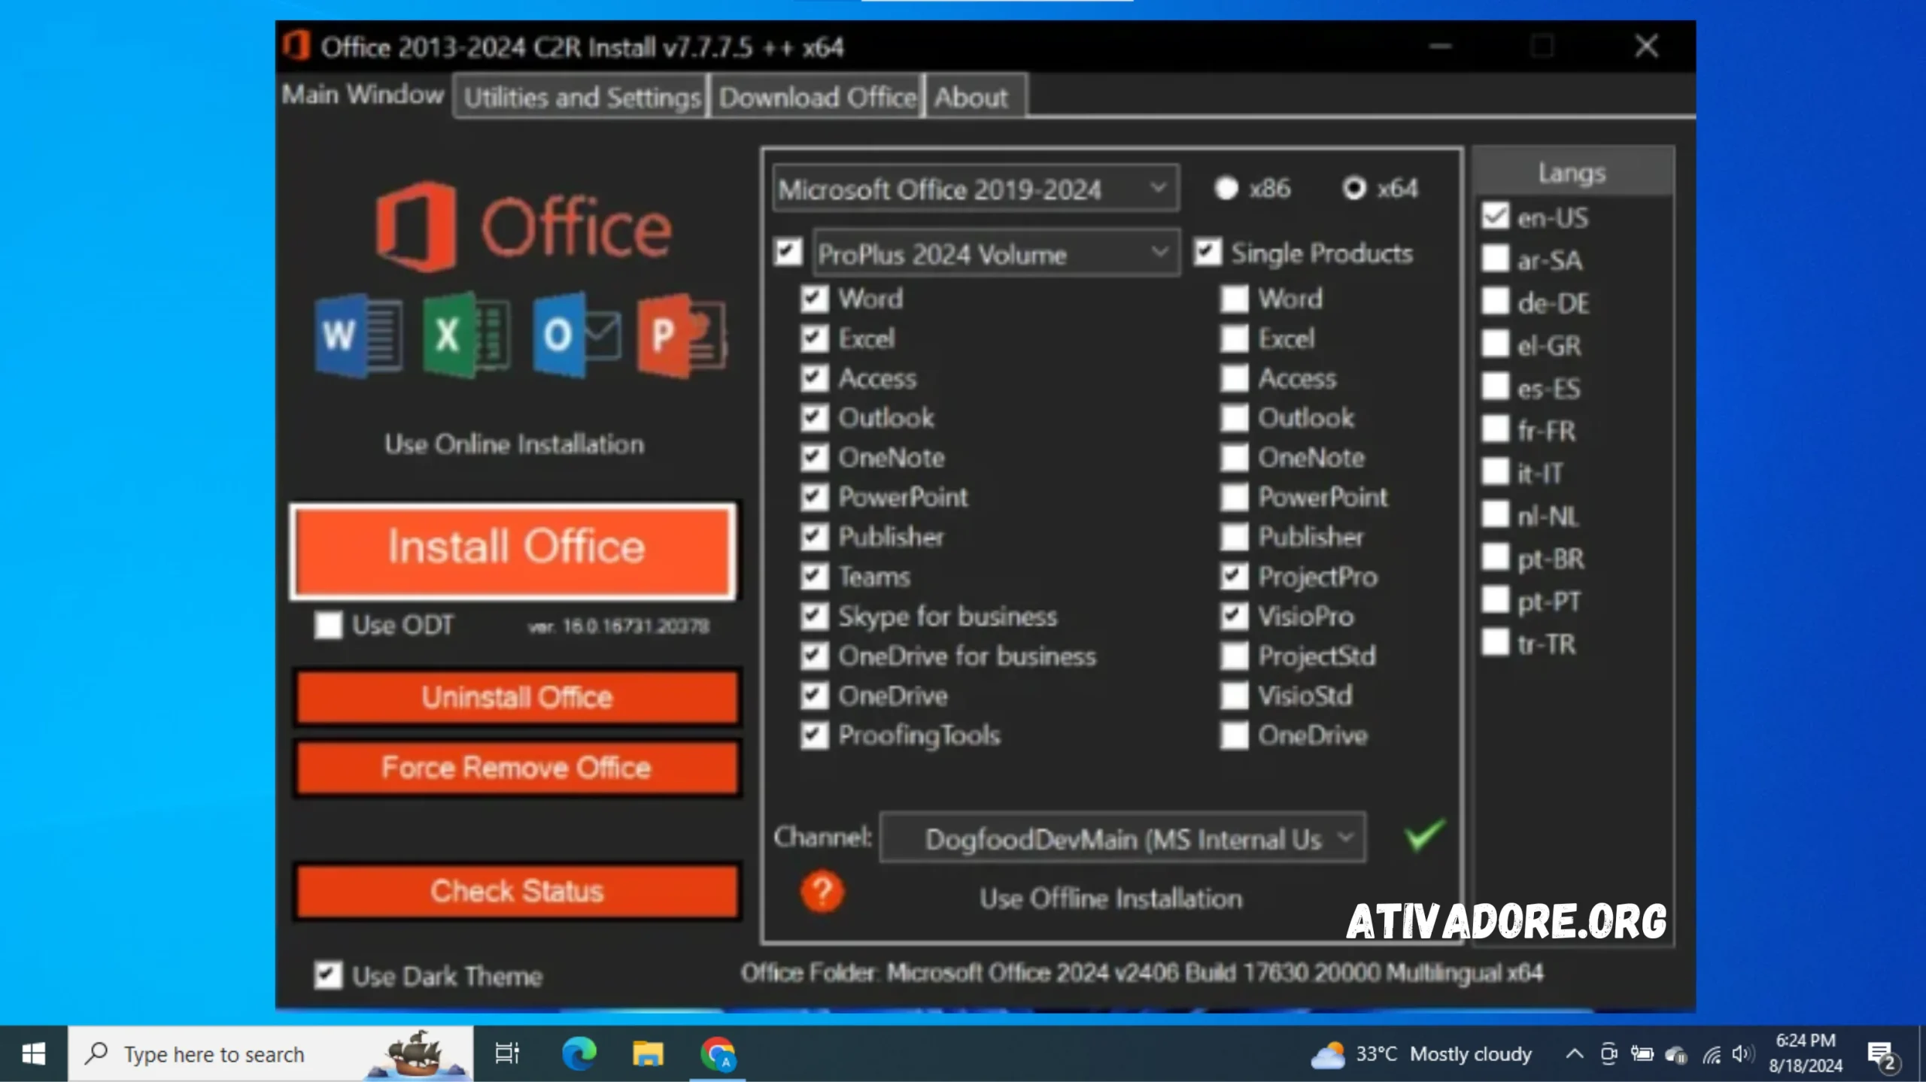Viewport: 1926px width, 1082px height.
Task: Check ProjectStd under Single Products
Action: pyautogui.click(x=1234, y=656)
